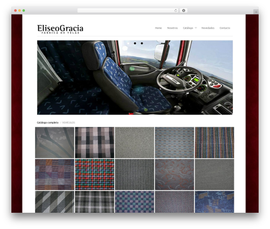270x229 pixels.
Task: Open the plain light grey weave thumbnail in first row
Action: point(134,142)
